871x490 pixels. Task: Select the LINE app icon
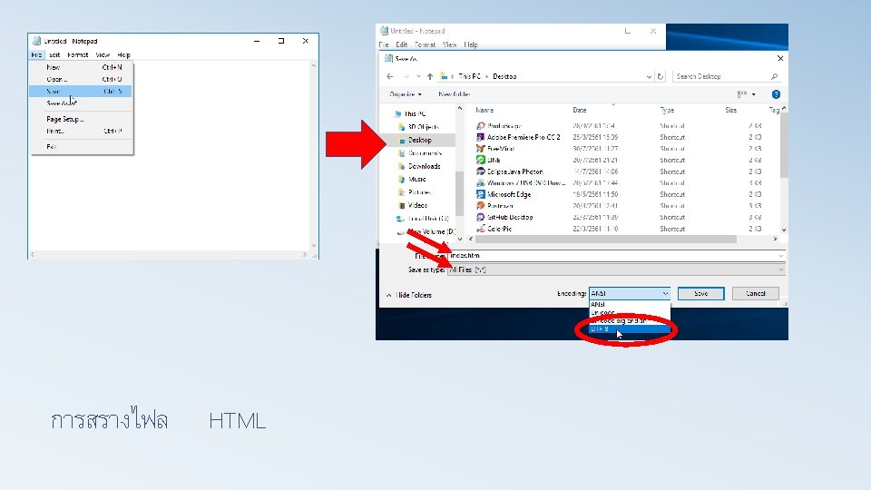click(481, 160)
